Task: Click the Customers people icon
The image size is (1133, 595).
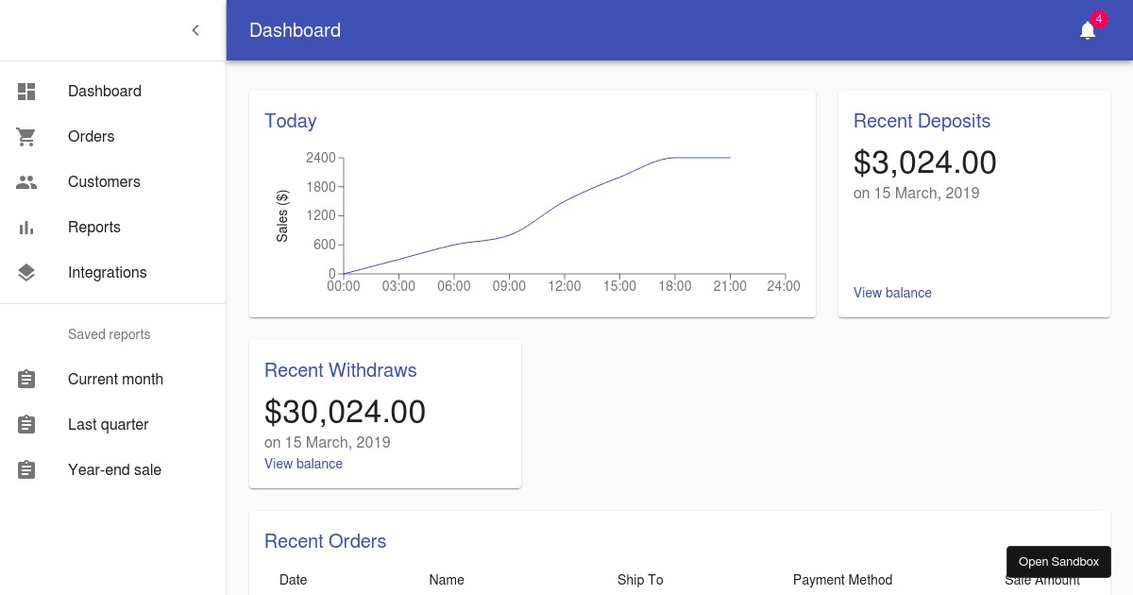Action: [25, 181]
